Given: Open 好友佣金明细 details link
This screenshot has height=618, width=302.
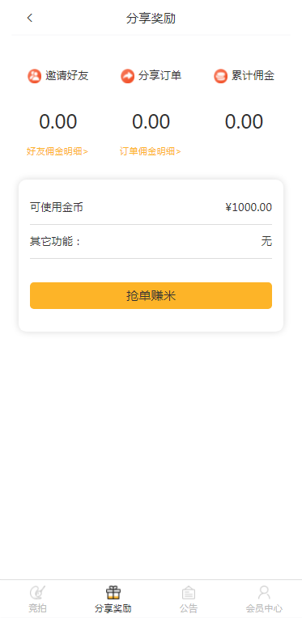Looking at the screenshot, I should click(x=57, y=151).
